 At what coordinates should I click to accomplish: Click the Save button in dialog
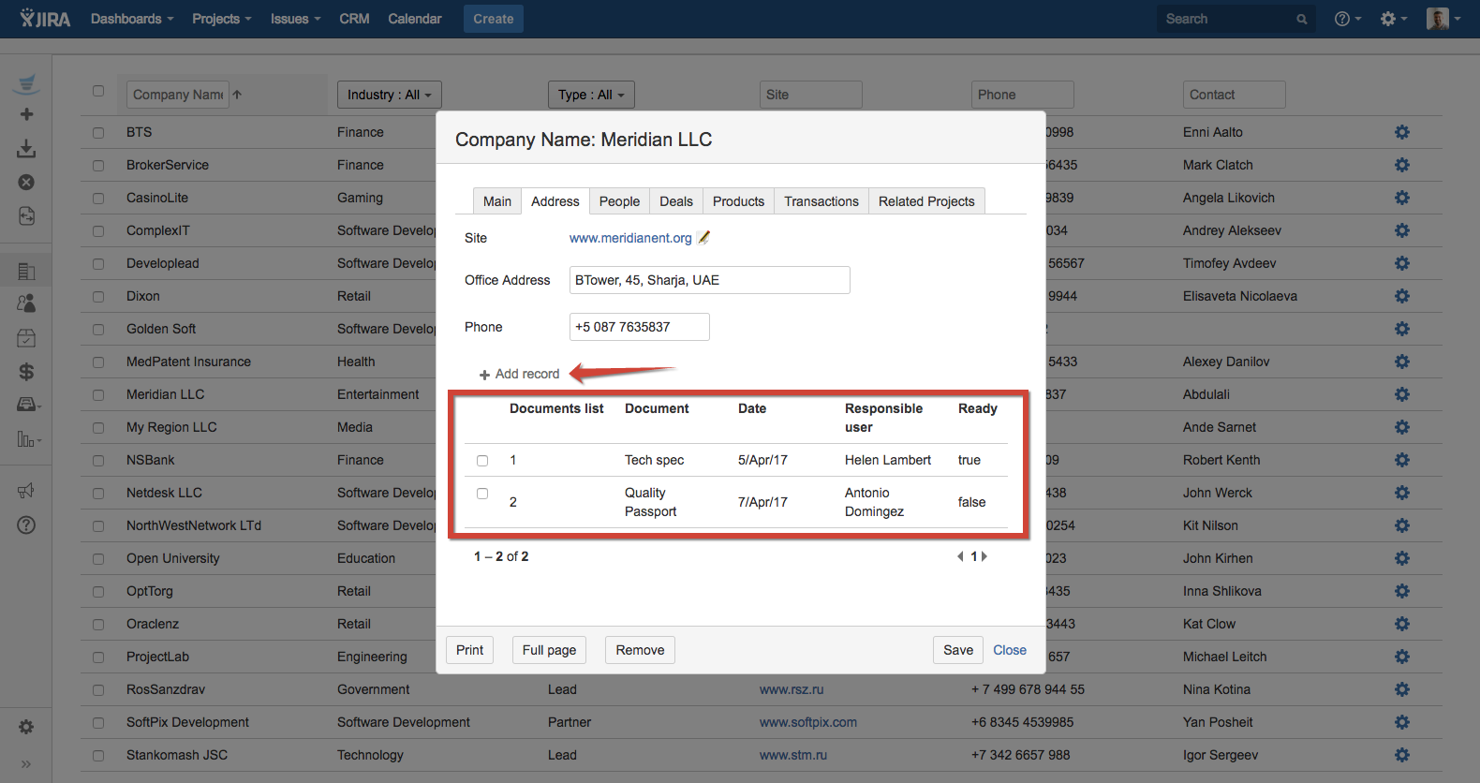pos(957,650)
